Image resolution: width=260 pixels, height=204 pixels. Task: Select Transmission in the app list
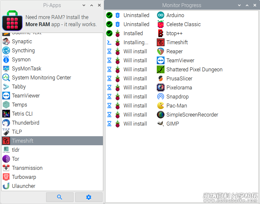52,168
